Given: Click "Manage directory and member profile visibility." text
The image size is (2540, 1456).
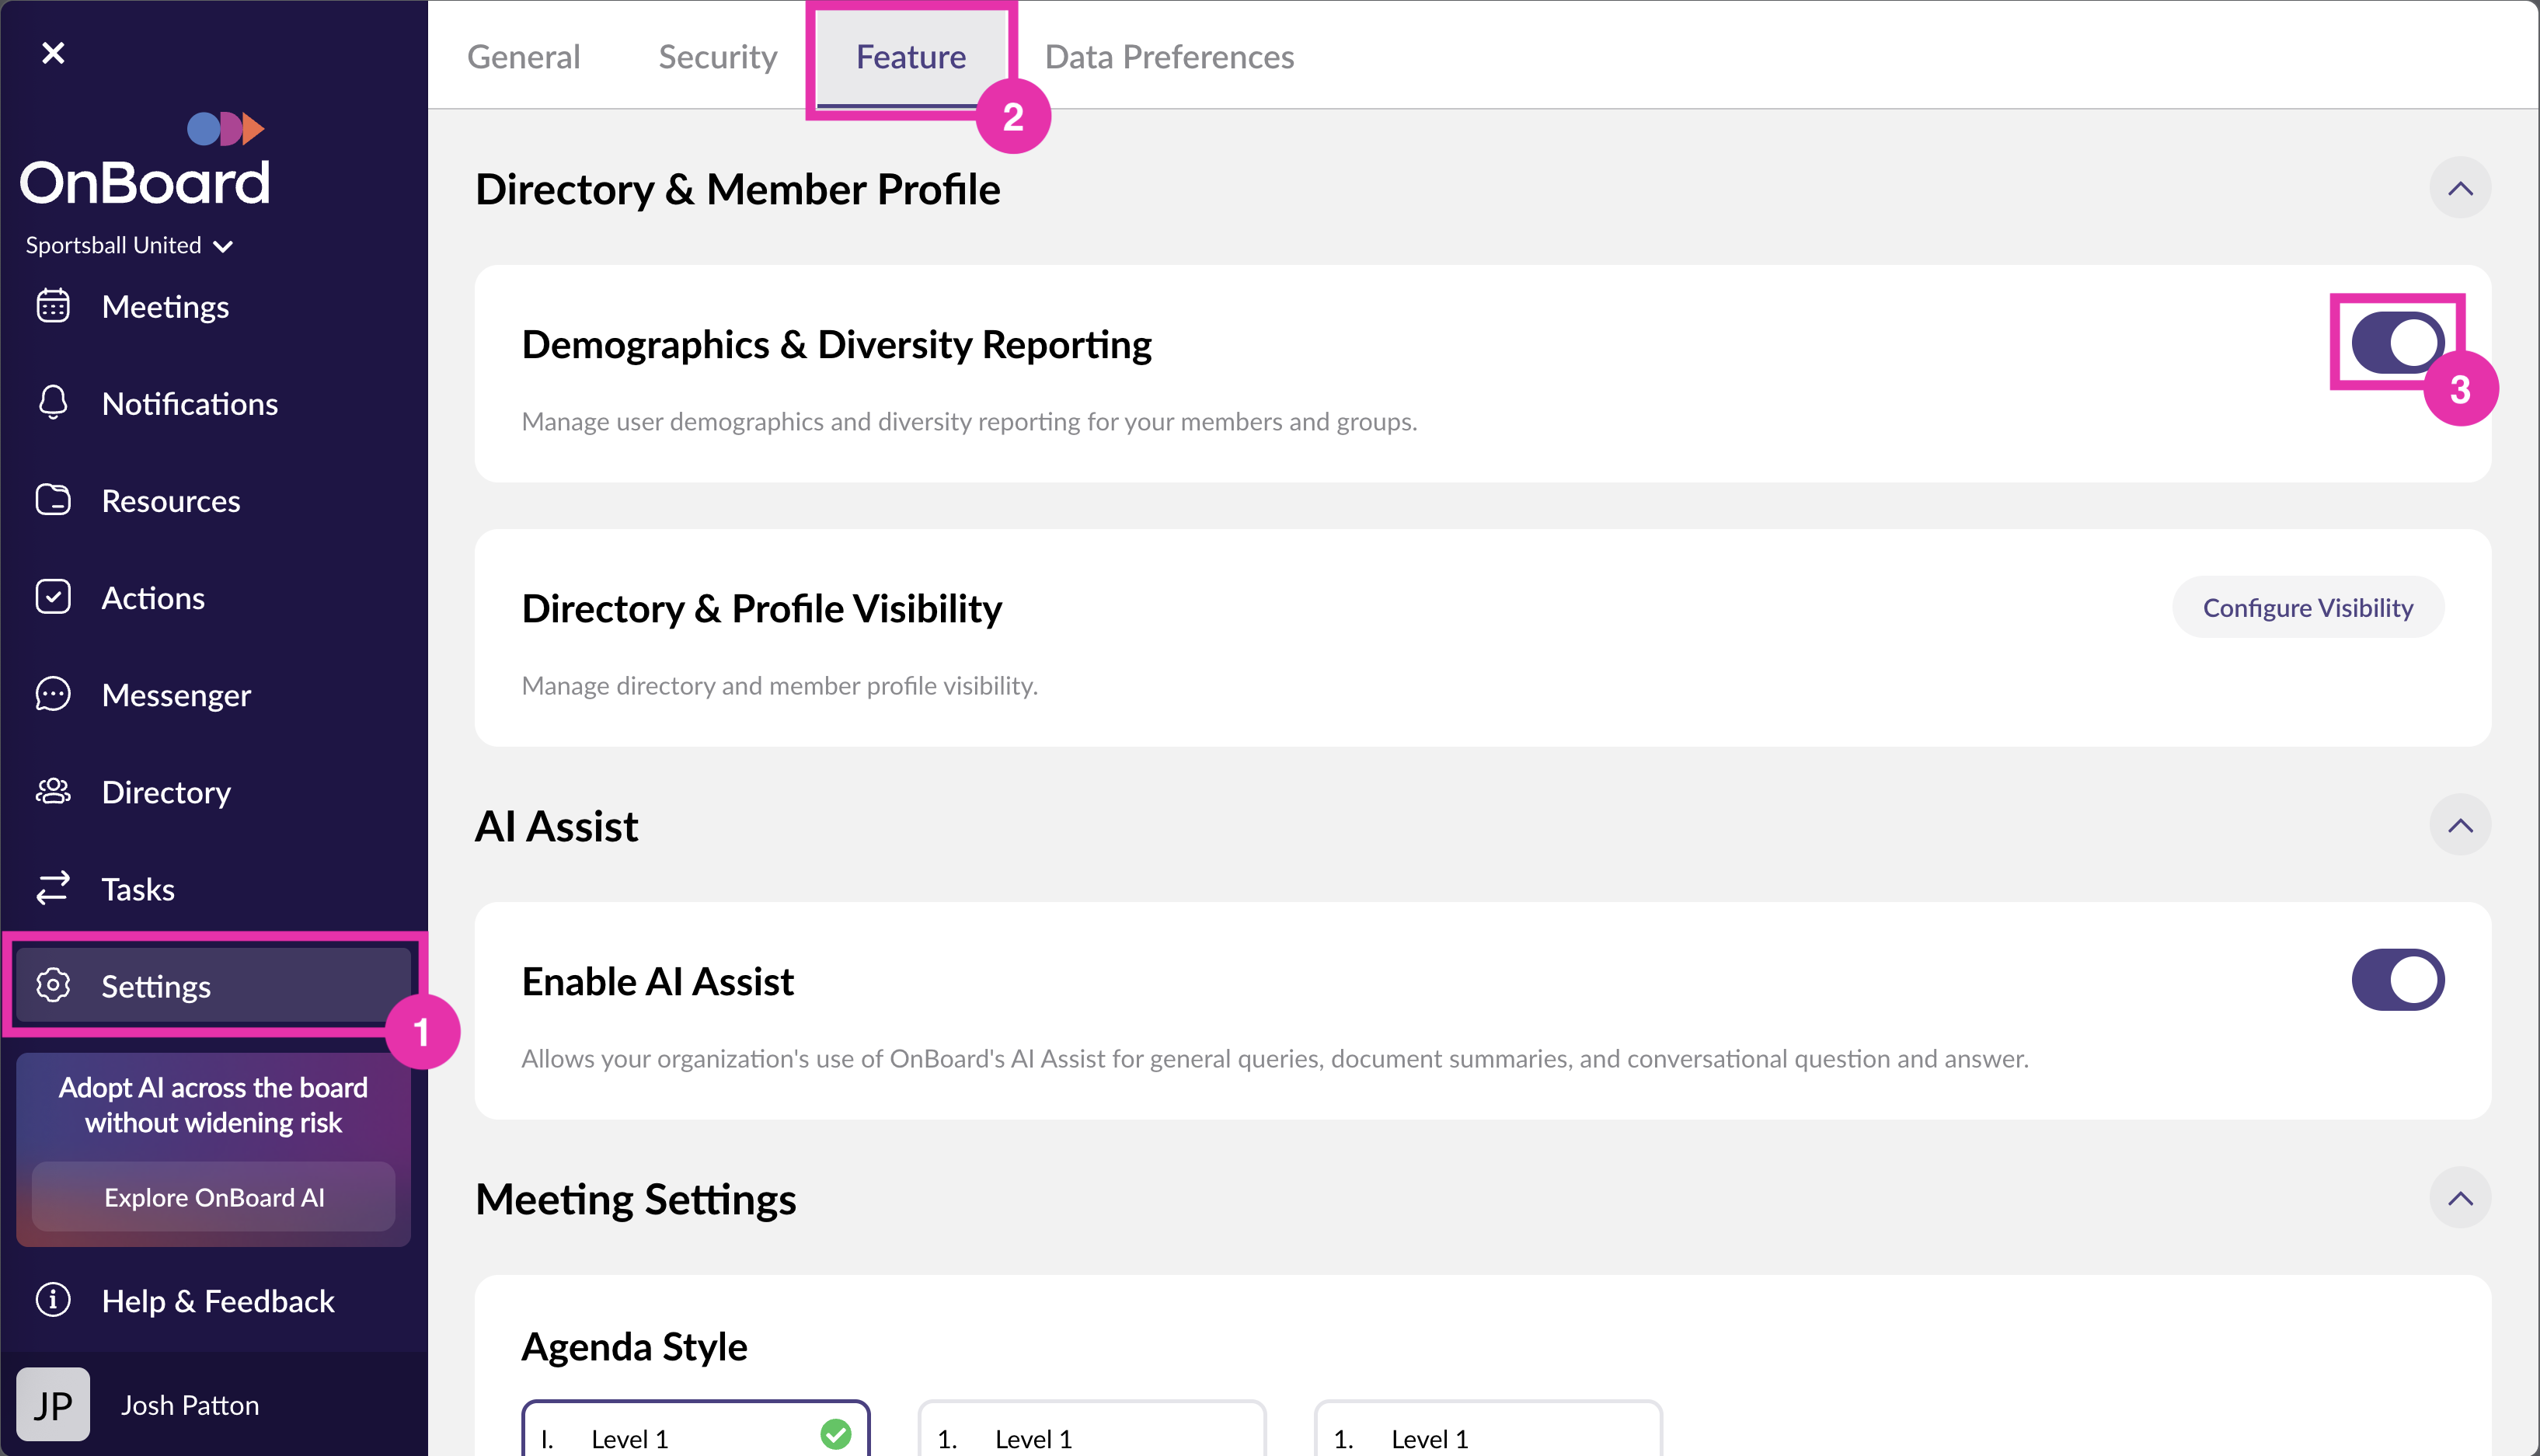Looking at the screenshot, I should click(x=780, y=686).
